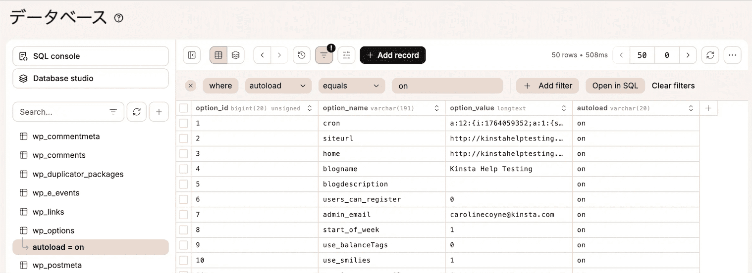Refresh the table data rows
The height and width of the screenshot is (273, 752).
[710, 55]
